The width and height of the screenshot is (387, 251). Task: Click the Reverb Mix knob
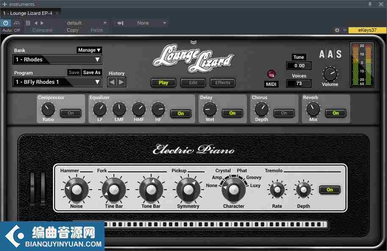pyautogui.click(x=313, y=109)
